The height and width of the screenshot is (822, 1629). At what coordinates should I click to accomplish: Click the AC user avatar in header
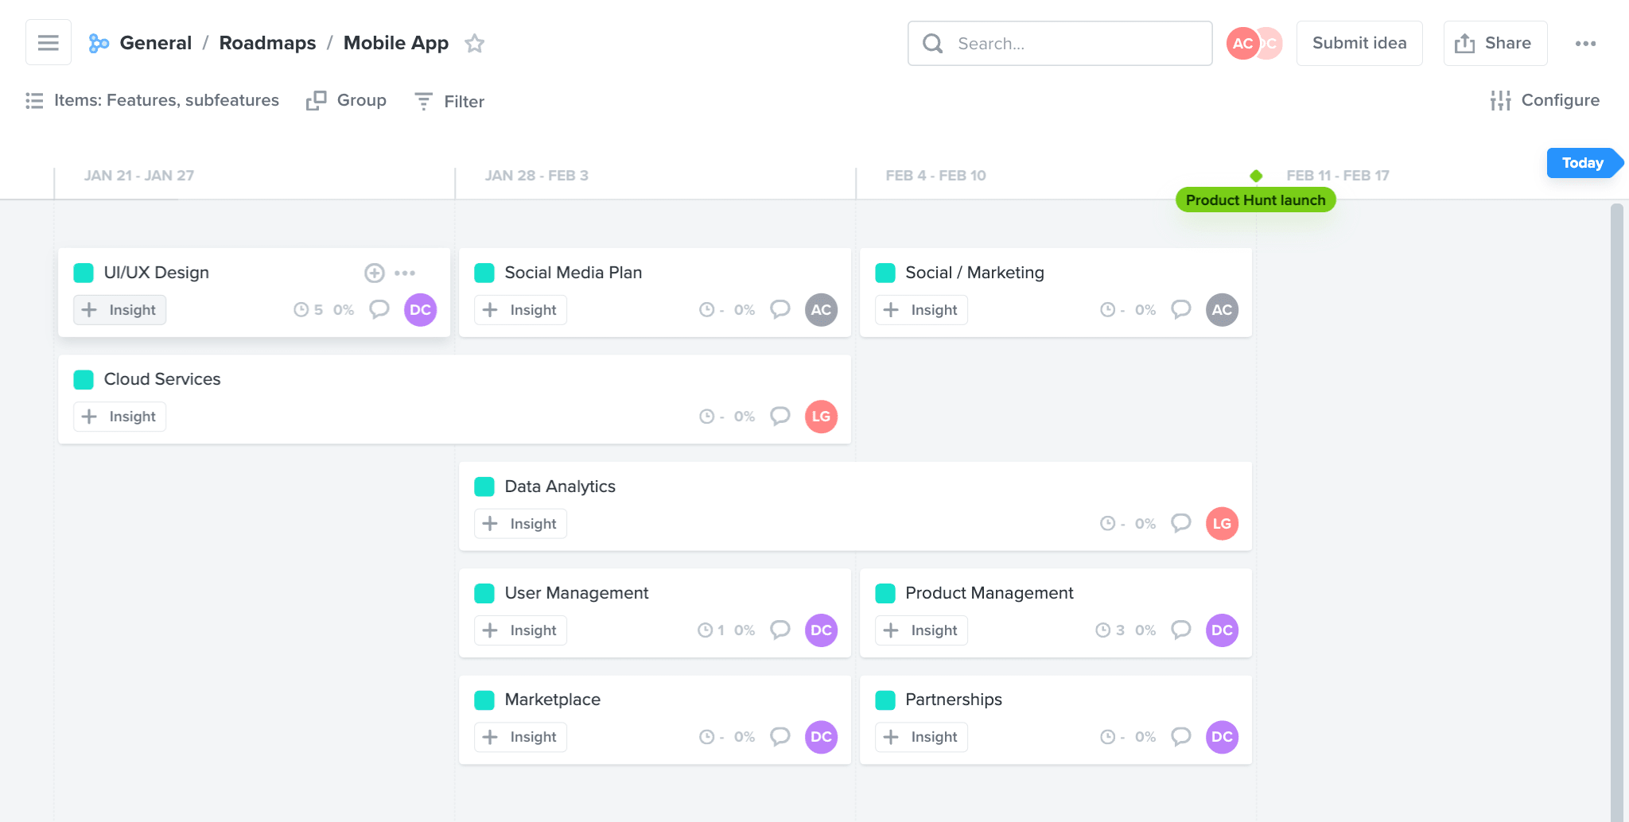point(1242,44)
